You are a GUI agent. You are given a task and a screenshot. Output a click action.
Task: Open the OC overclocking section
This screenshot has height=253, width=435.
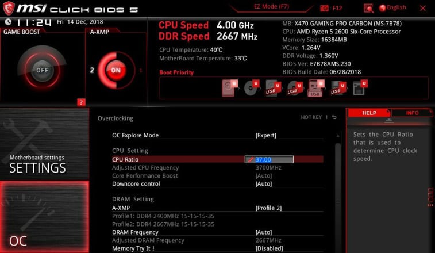[x=44, y=217]
